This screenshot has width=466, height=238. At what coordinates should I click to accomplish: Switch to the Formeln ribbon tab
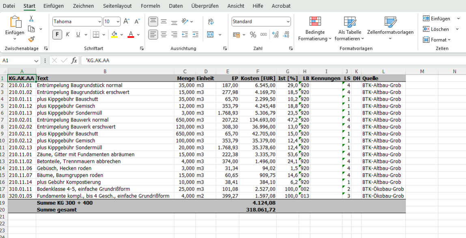pyautogui.click(x=150, y=6)
